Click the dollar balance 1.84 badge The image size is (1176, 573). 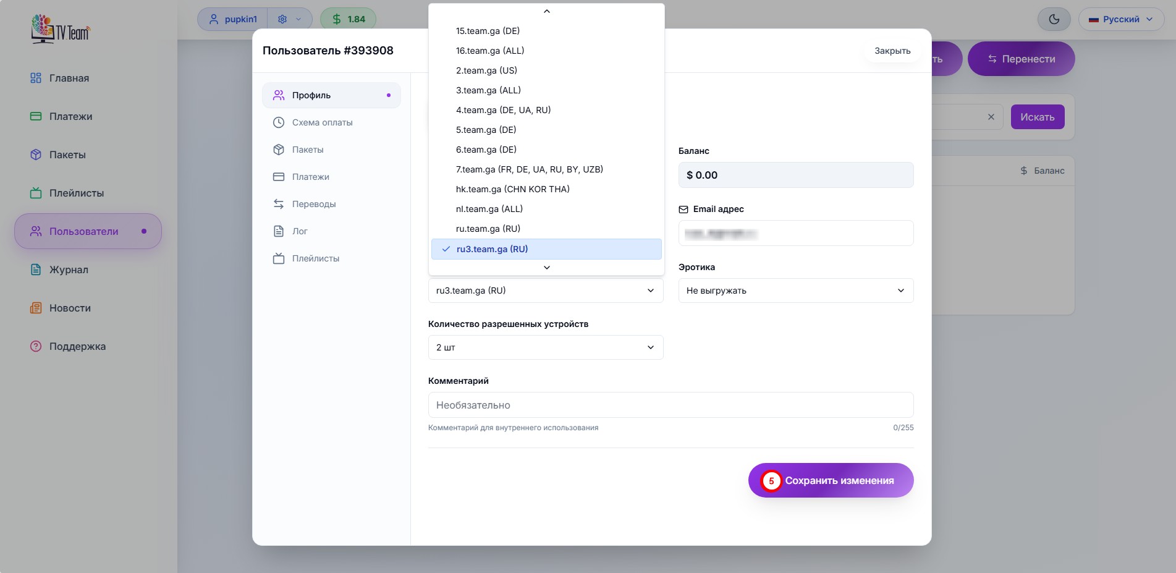(x=348, y=19)
